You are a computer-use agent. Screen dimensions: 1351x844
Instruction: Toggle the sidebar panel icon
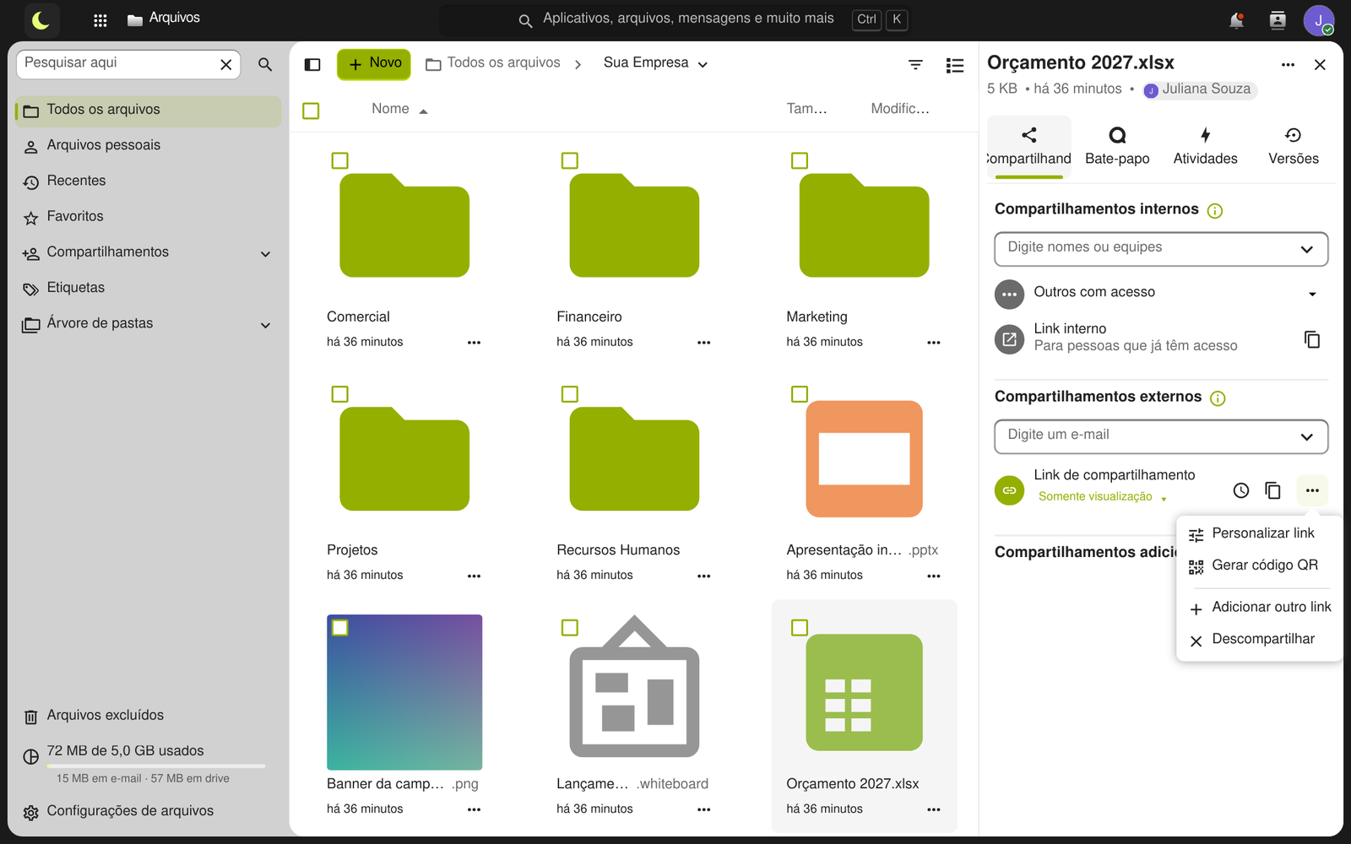[312, 64]
